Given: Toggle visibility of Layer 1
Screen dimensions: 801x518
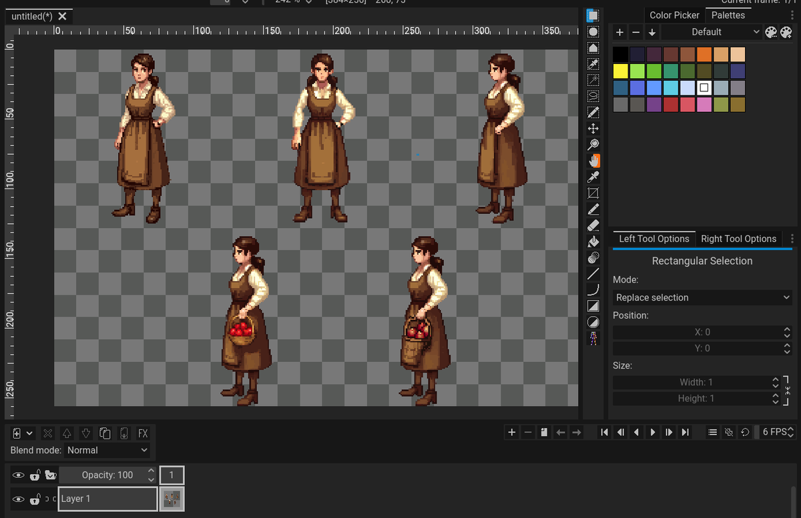Looking at the screenshot, I should [19, 499].
